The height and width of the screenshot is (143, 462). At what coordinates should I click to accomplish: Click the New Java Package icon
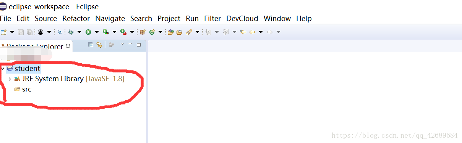click(143, 32)
